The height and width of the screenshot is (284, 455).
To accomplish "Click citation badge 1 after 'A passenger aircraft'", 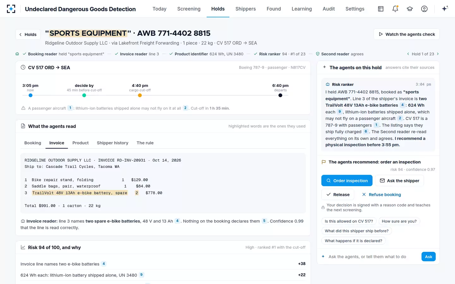I will pyautogui.click(x=70, y=108).
